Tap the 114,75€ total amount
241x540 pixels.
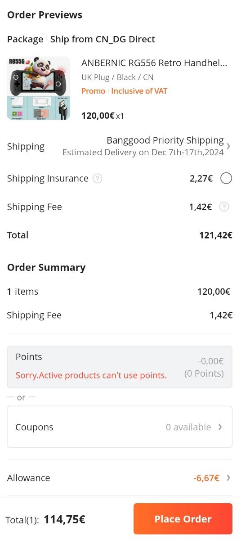pyautogui.click(x=64, y=519)
